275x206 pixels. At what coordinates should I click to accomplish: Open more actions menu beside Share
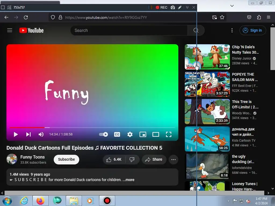(x=173, y=159)
